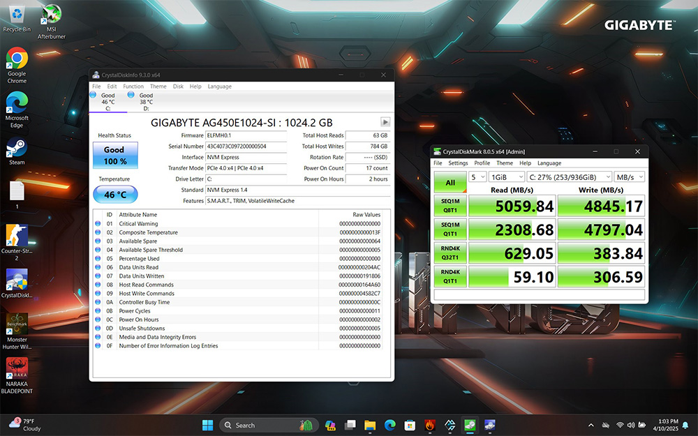Open the Theme menu in CrystalDiskInfo
The height and width of the screenshot is (436, 698).
point(158,87)
